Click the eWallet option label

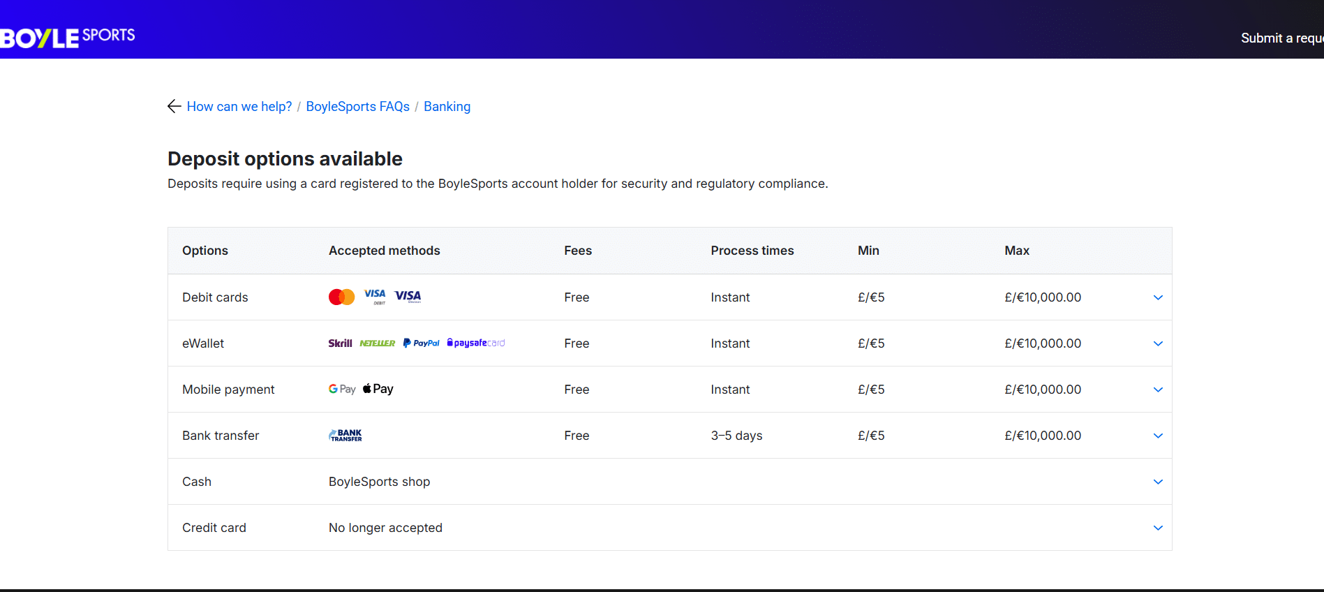click(203, 343)
